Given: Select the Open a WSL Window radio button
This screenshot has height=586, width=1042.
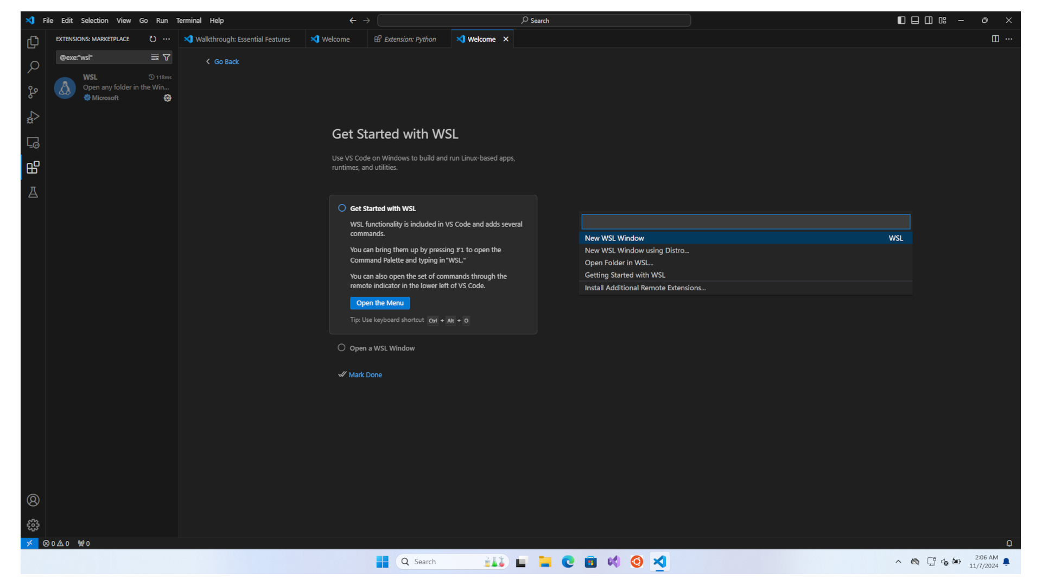Looking at the screenshot, I should pyautogui.click(x=341, y=347).
